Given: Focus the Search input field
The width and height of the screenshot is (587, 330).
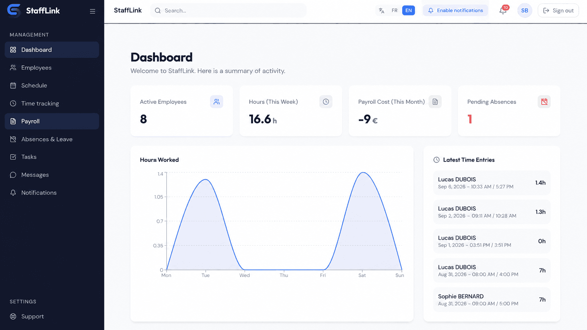Looking at the screenshot, I should click(228, 11).
